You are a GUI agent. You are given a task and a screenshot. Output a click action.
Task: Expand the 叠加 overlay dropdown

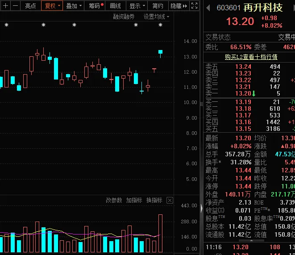(x=74, y=6)
